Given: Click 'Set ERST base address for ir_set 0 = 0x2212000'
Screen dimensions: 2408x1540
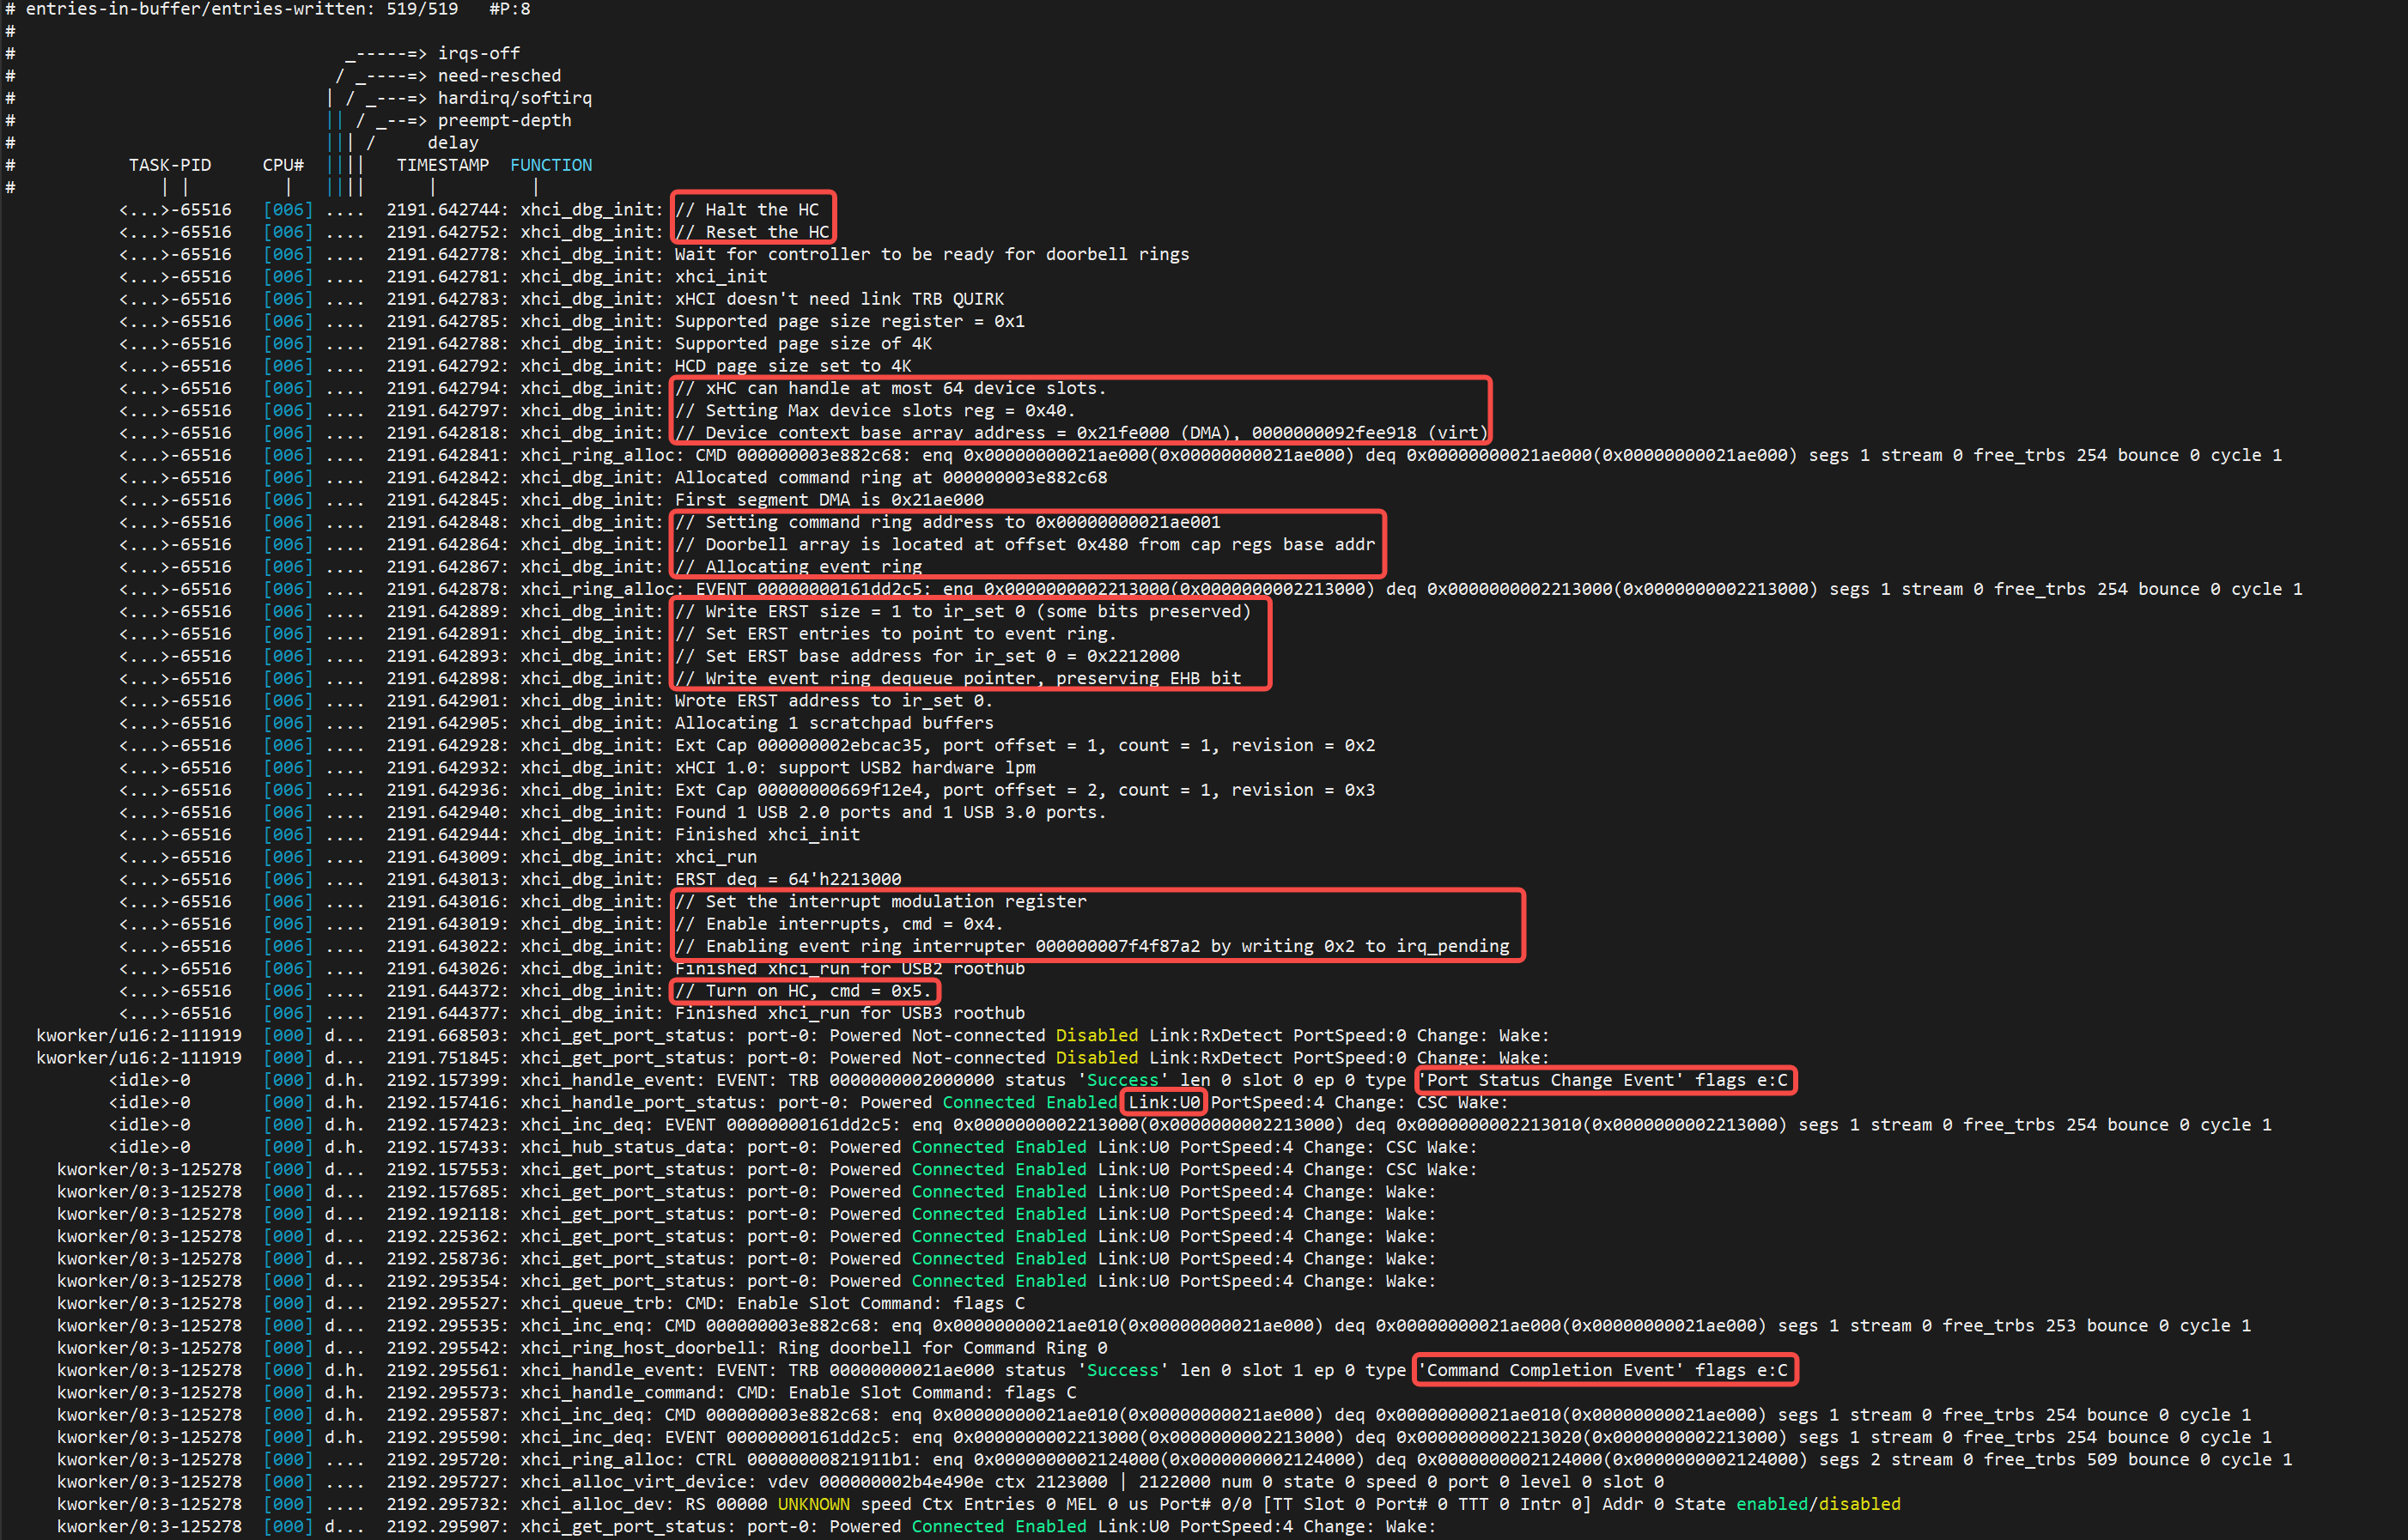Looking at the screenshot, I should 927,656.
